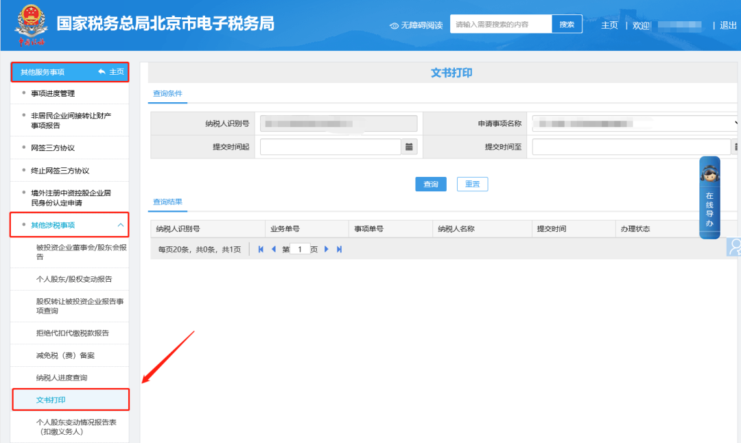The image size is (741, 443).
Task: Click the 纳税人识别号 input field
Action: [x=338, y=123]
